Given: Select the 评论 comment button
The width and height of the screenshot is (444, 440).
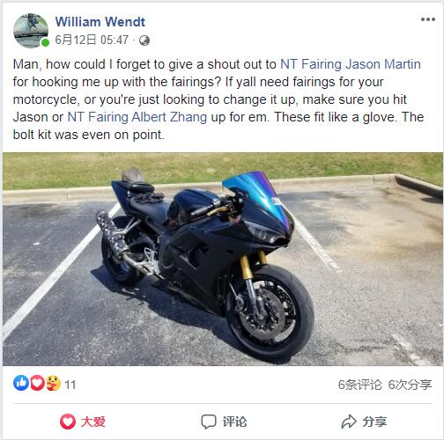Looking at the screenshot, I should pos(224,422).
